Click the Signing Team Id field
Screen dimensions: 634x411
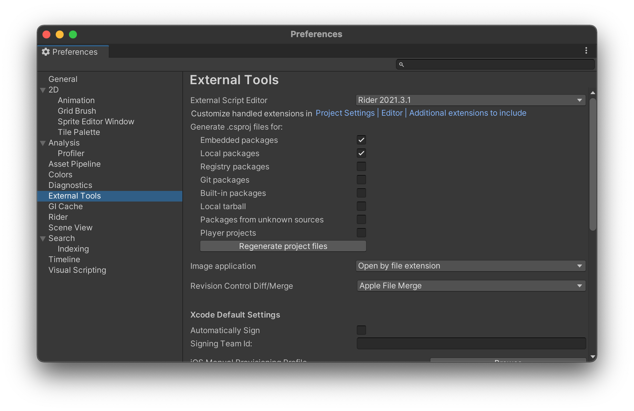click(x=471, y=343)
